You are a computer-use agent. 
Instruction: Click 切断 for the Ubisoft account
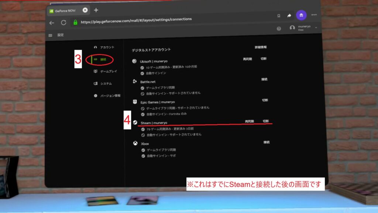pyautogui.click(x=264, y=59)
